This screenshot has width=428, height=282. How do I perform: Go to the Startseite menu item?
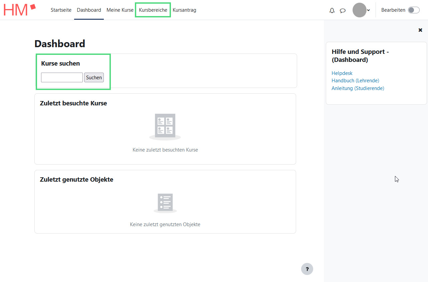61,10
